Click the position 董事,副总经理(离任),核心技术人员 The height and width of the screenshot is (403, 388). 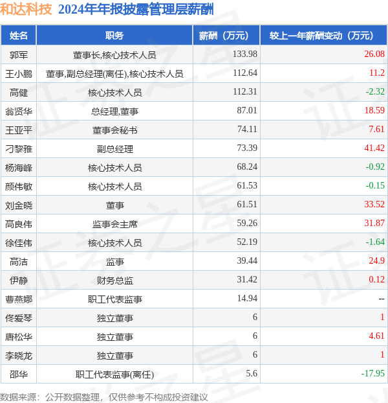pos(114,74)
